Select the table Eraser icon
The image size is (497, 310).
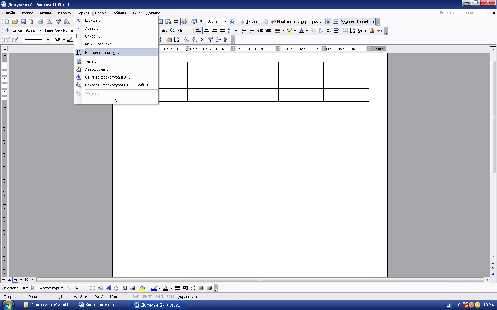[15, 40]
